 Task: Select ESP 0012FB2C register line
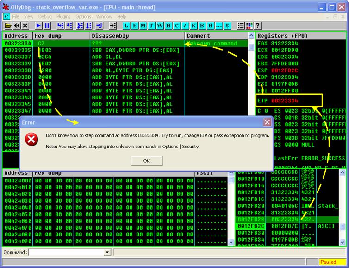(278, 70)
